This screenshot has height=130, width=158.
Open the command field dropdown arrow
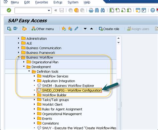49,11
